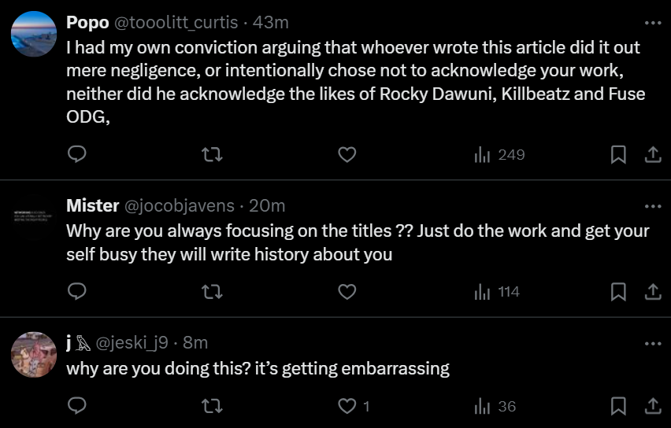The height and width of the screenshot is (428, 671).
Task: Reply to j's embarrassing comment tweet
Action: [x=76, y=406]
